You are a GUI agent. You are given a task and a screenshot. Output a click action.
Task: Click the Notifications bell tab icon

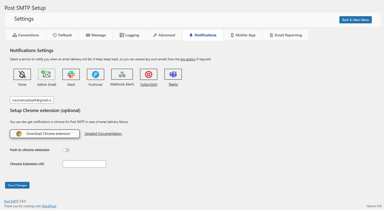click(x=191, y=35)
